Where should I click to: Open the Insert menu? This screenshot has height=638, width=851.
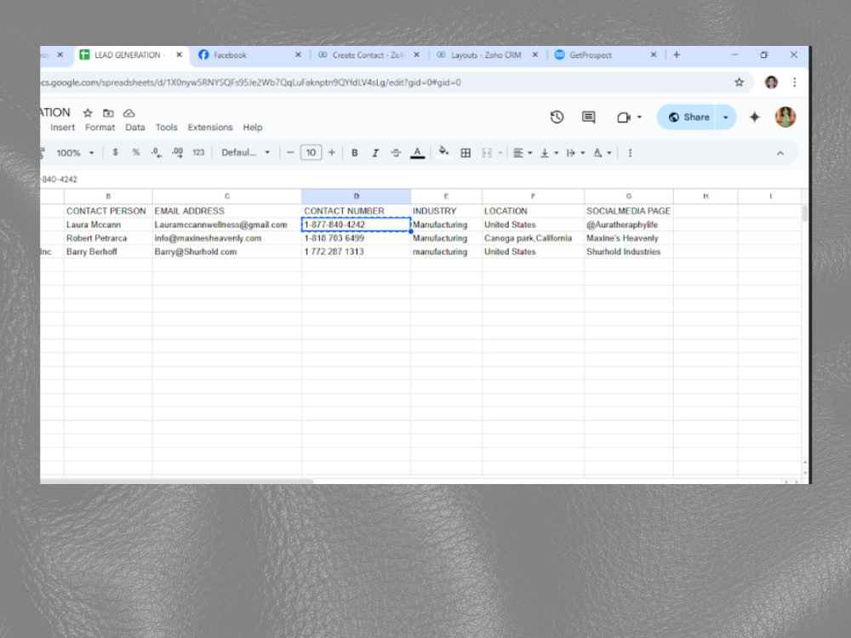click(62, 127)
